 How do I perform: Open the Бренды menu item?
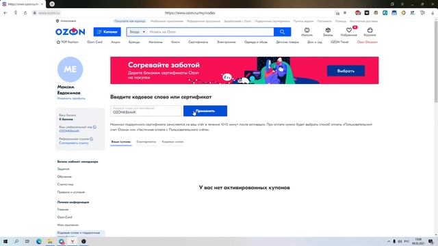pyautogui.click(x=134, y=42)
